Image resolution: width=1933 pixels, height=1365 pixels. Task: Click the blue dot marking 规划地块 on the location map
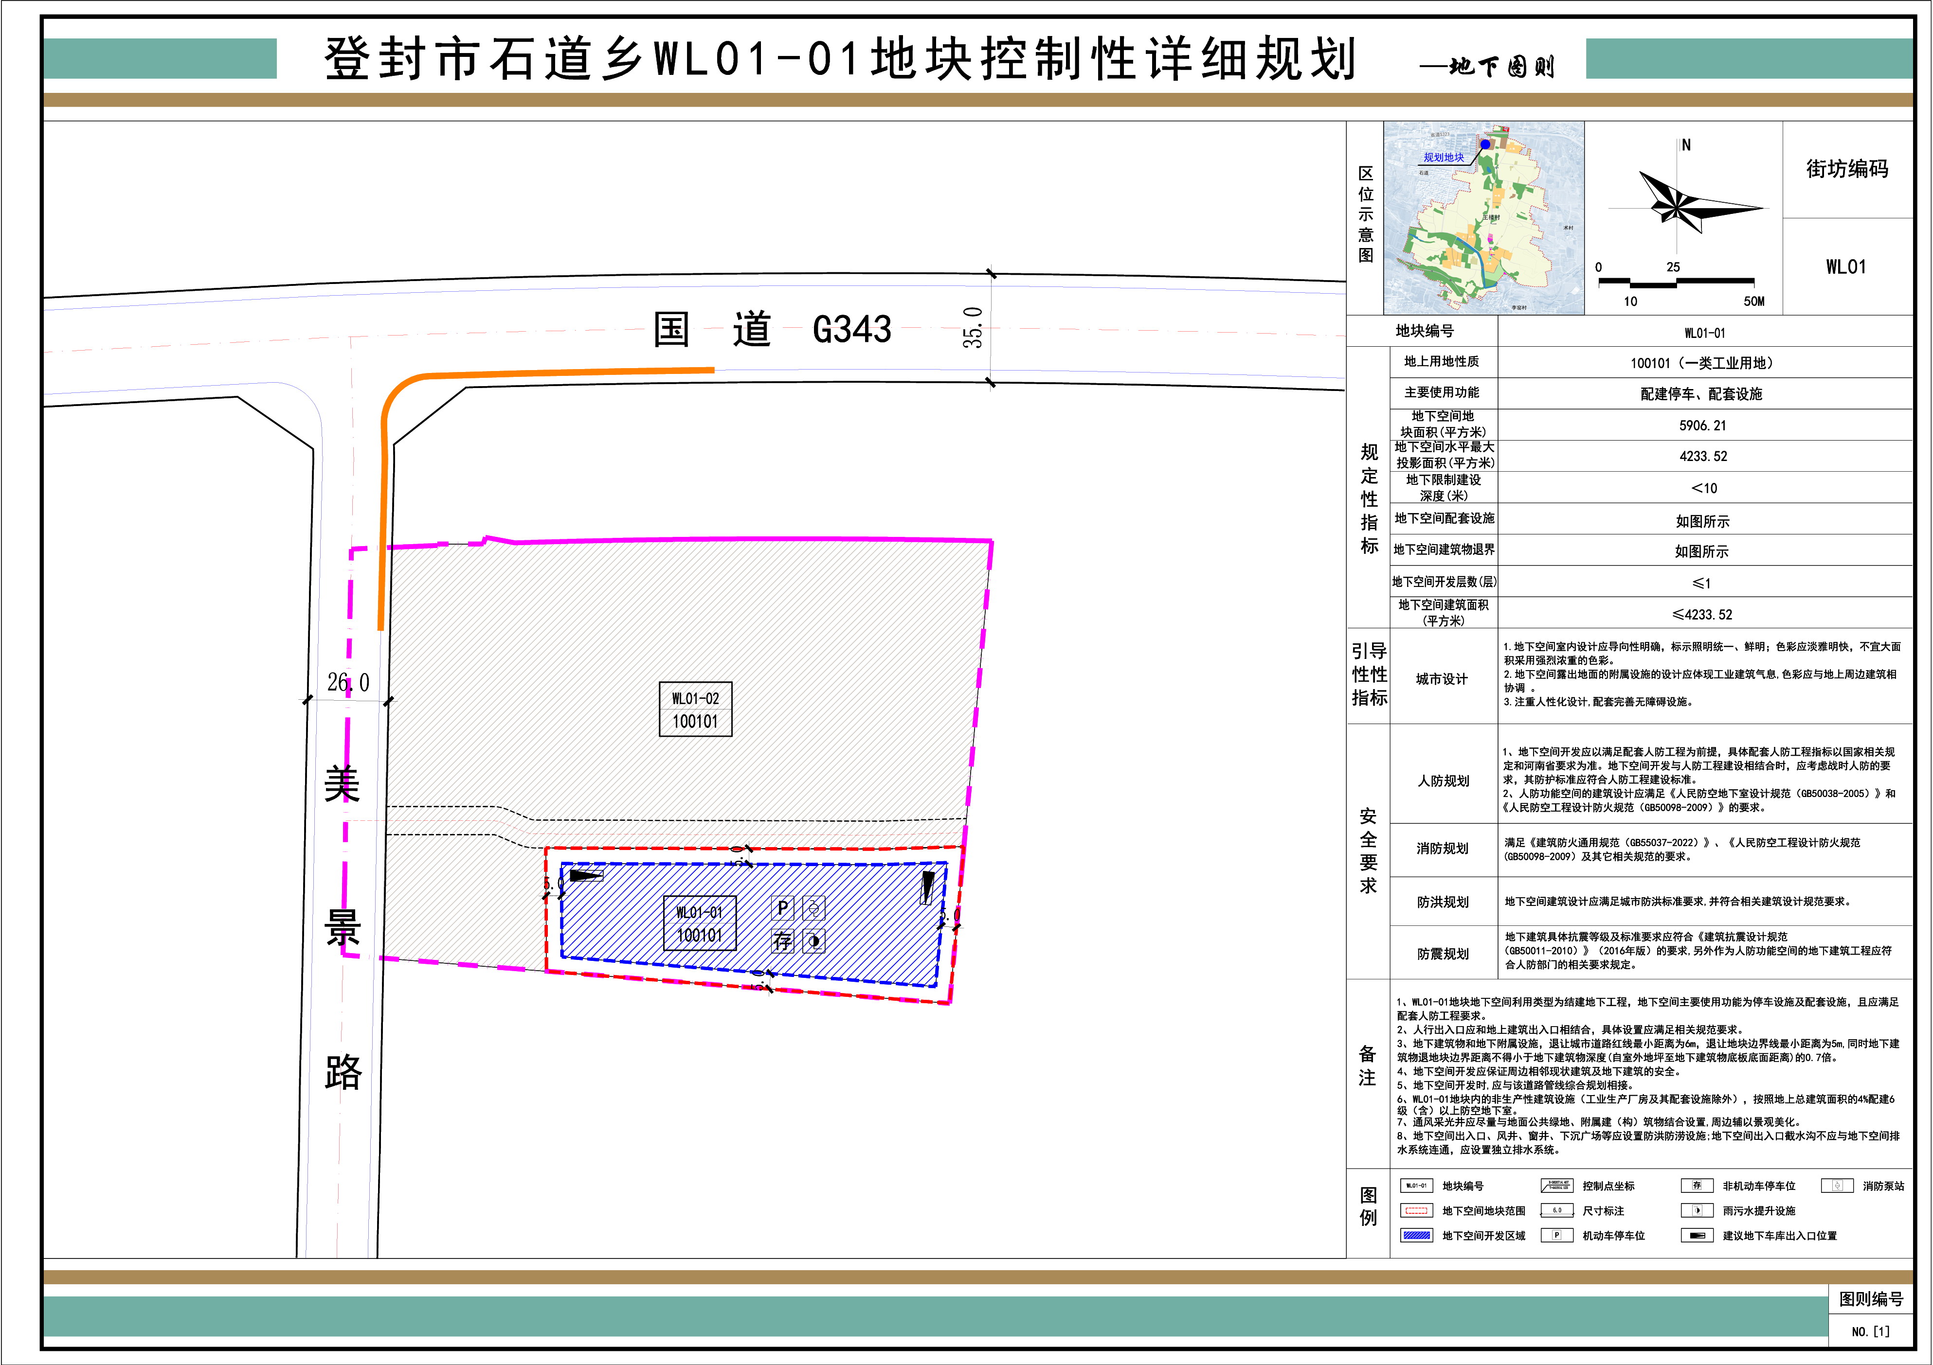click(1486, 145)
